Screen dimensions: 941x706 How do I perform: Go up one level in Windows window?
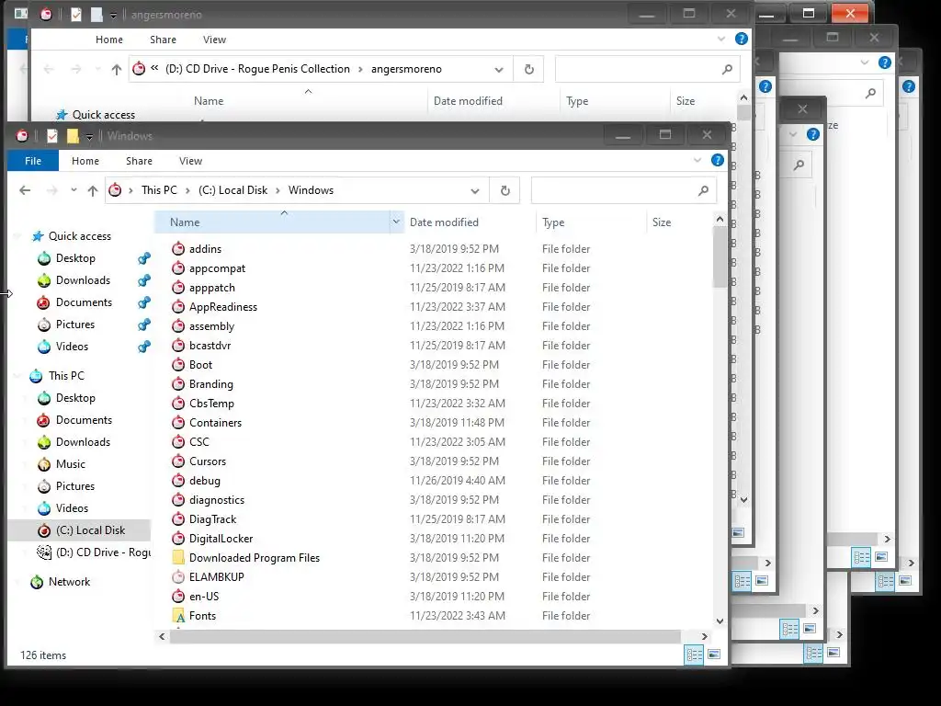[x=93, y=190]
